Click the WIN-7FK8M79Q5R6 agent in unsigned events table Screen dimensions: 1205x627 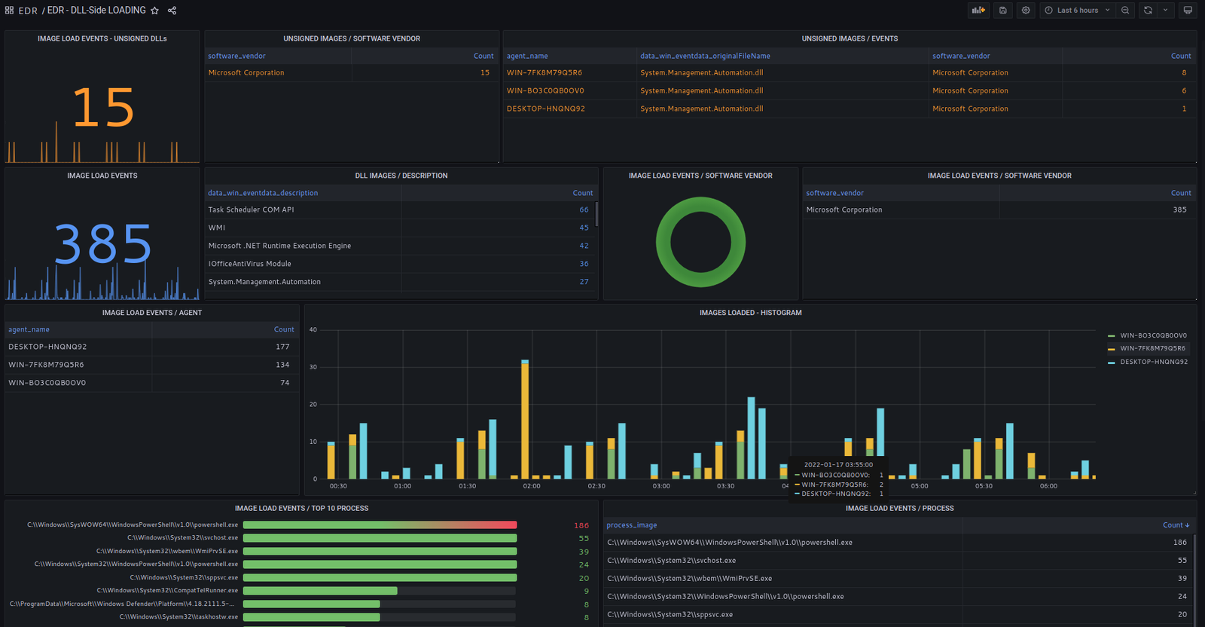544,73
